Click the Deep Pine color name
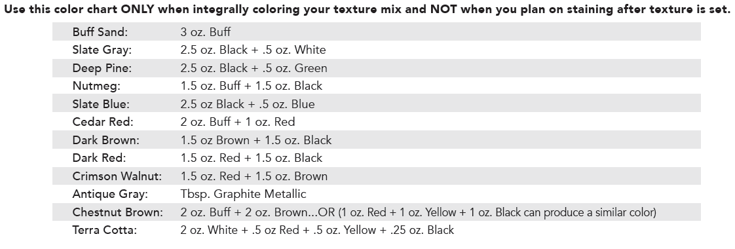This screenshot has height=249, width=735. (x=102, y=68)
